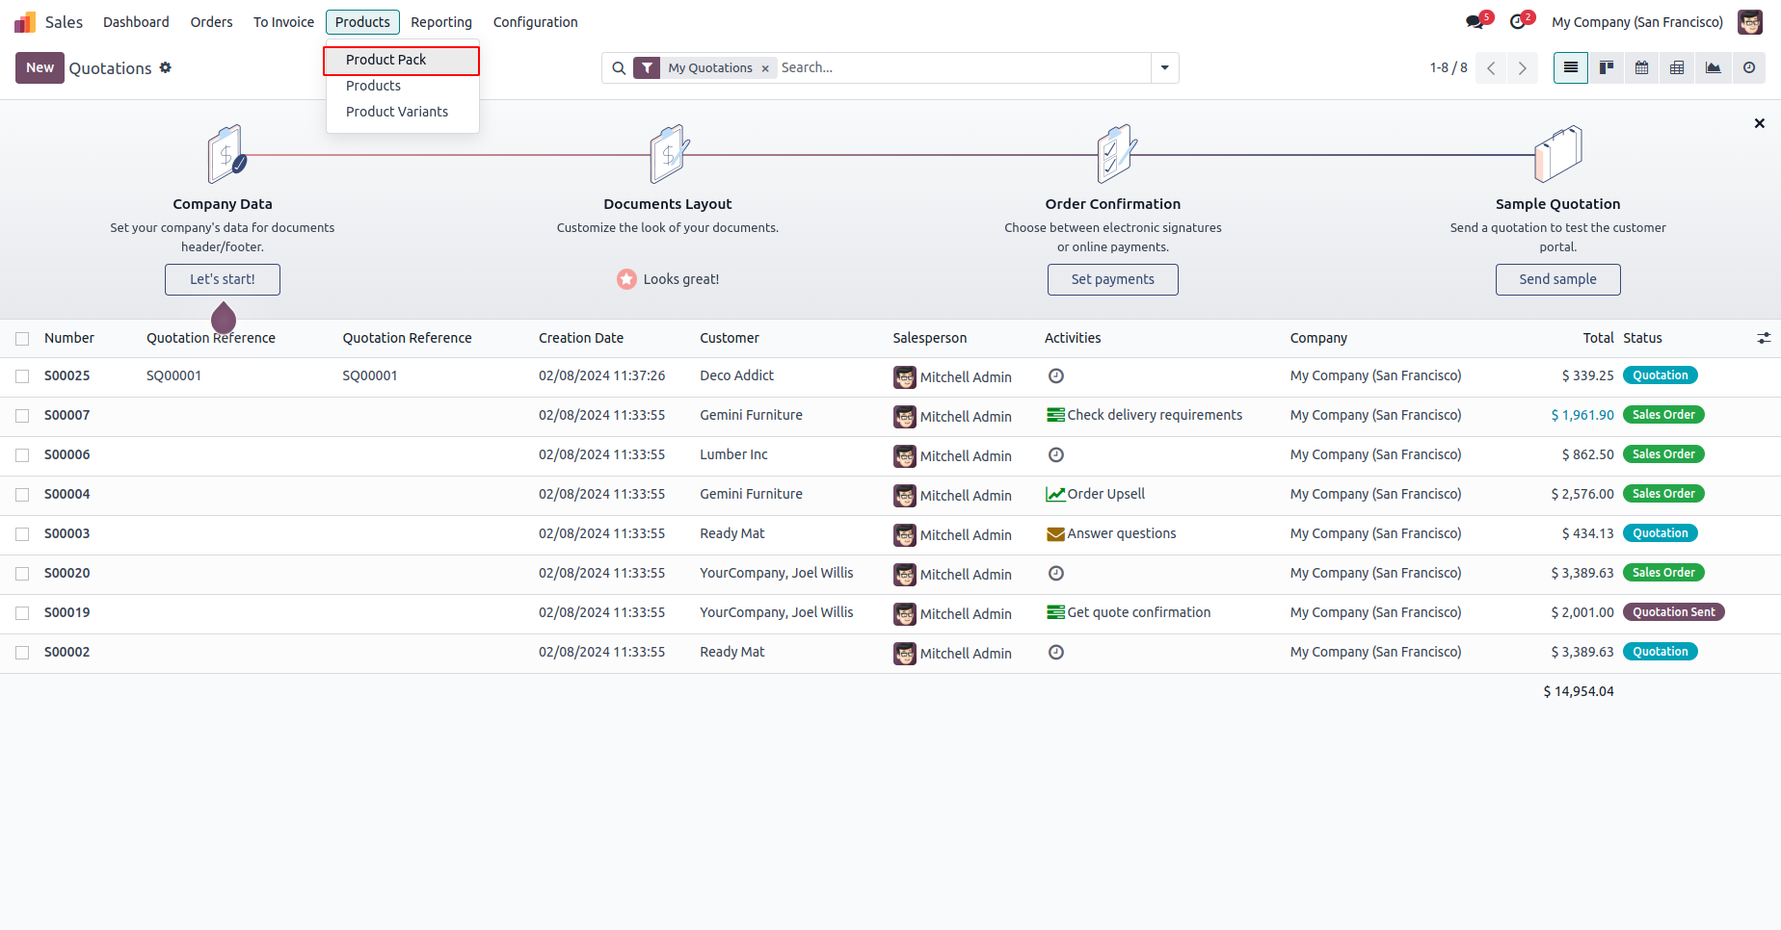This screenshot has height=930, width=1781.
Task: Sort by the Customer column header
Action: 730,338
